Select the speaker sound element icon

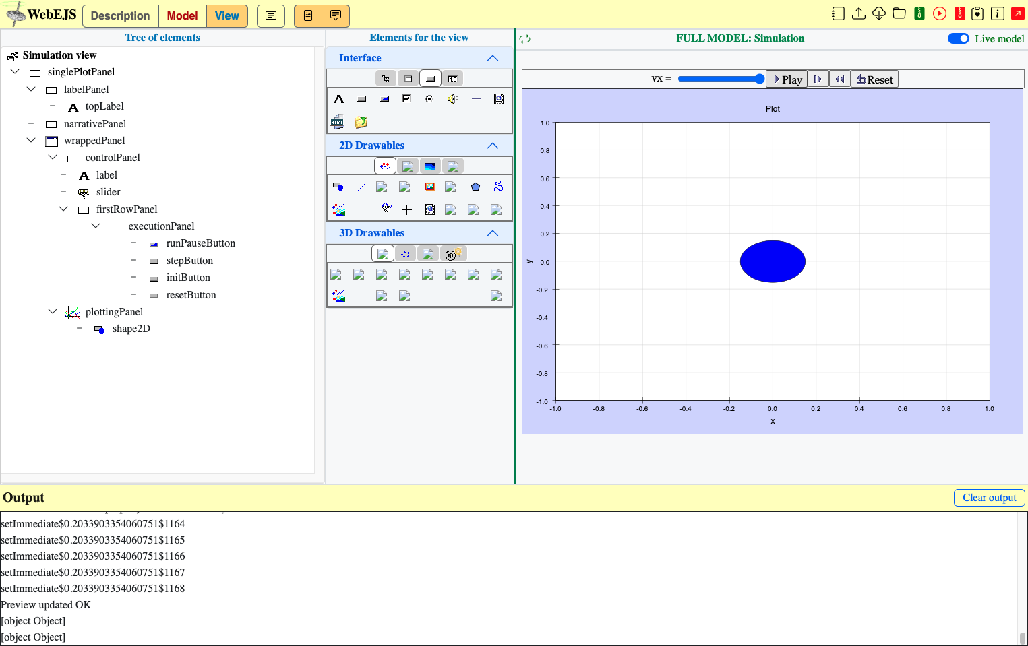pyautogui.click(x=453, y=99)
